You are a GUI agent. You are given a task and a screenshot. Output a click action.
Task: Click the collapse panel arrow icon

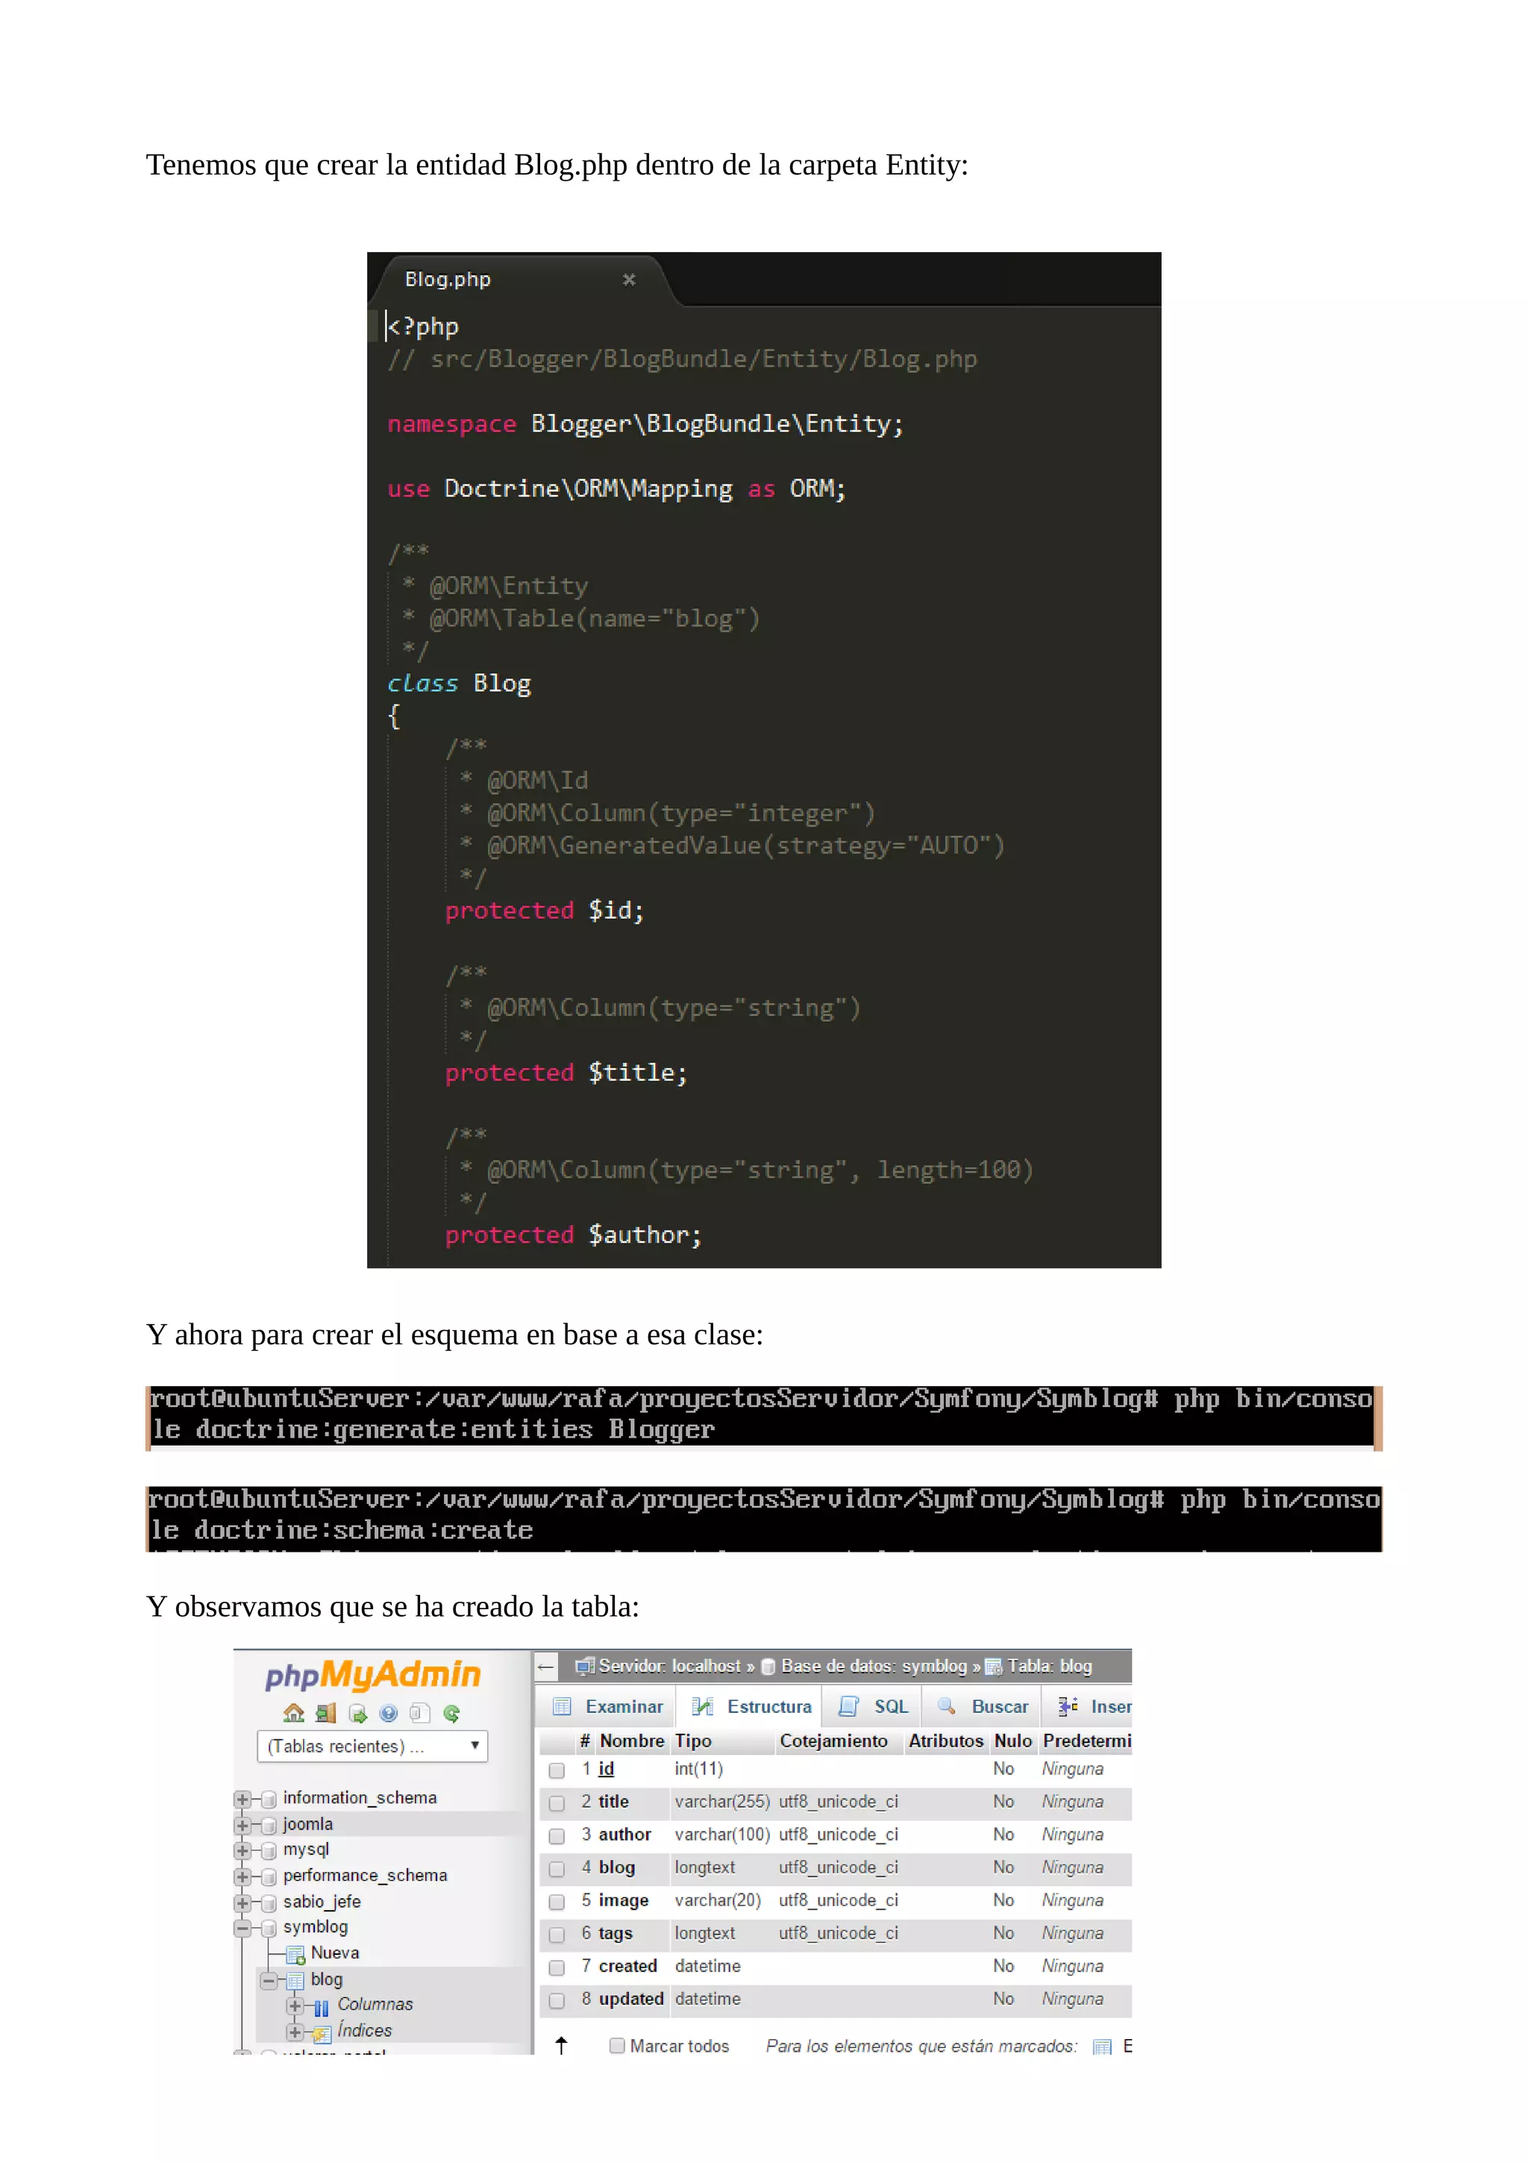coord(546,1667)
